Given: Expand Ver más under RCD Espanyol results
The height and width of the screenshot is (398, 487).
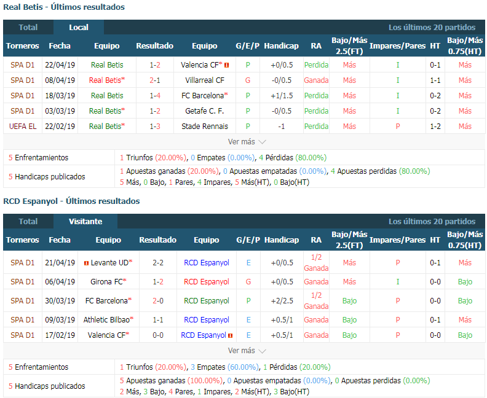Looking at the screenshot, I should (x=247, y=351).
